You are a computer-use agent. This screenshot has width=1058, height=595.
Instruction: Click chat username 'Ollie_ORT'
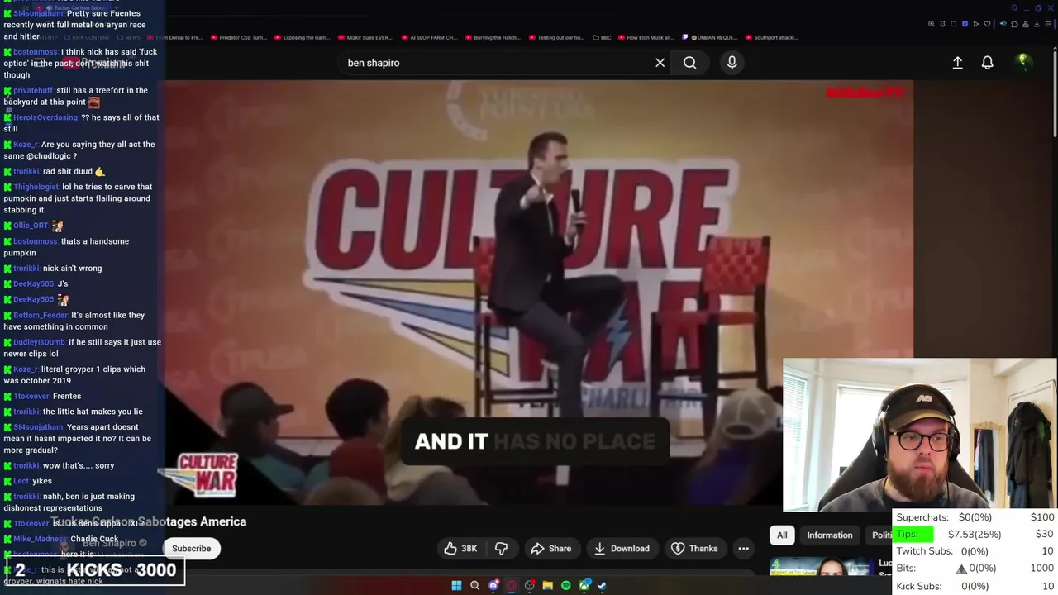click(x=31, y=225)
